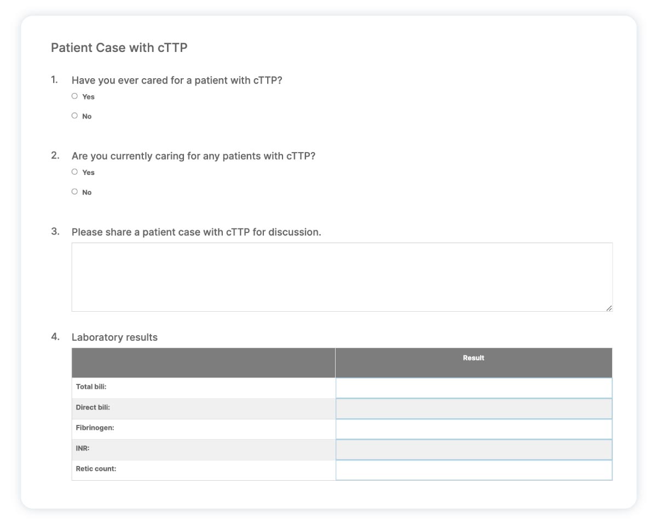
Task: Click into the INR result field
Action: [474, 450]
